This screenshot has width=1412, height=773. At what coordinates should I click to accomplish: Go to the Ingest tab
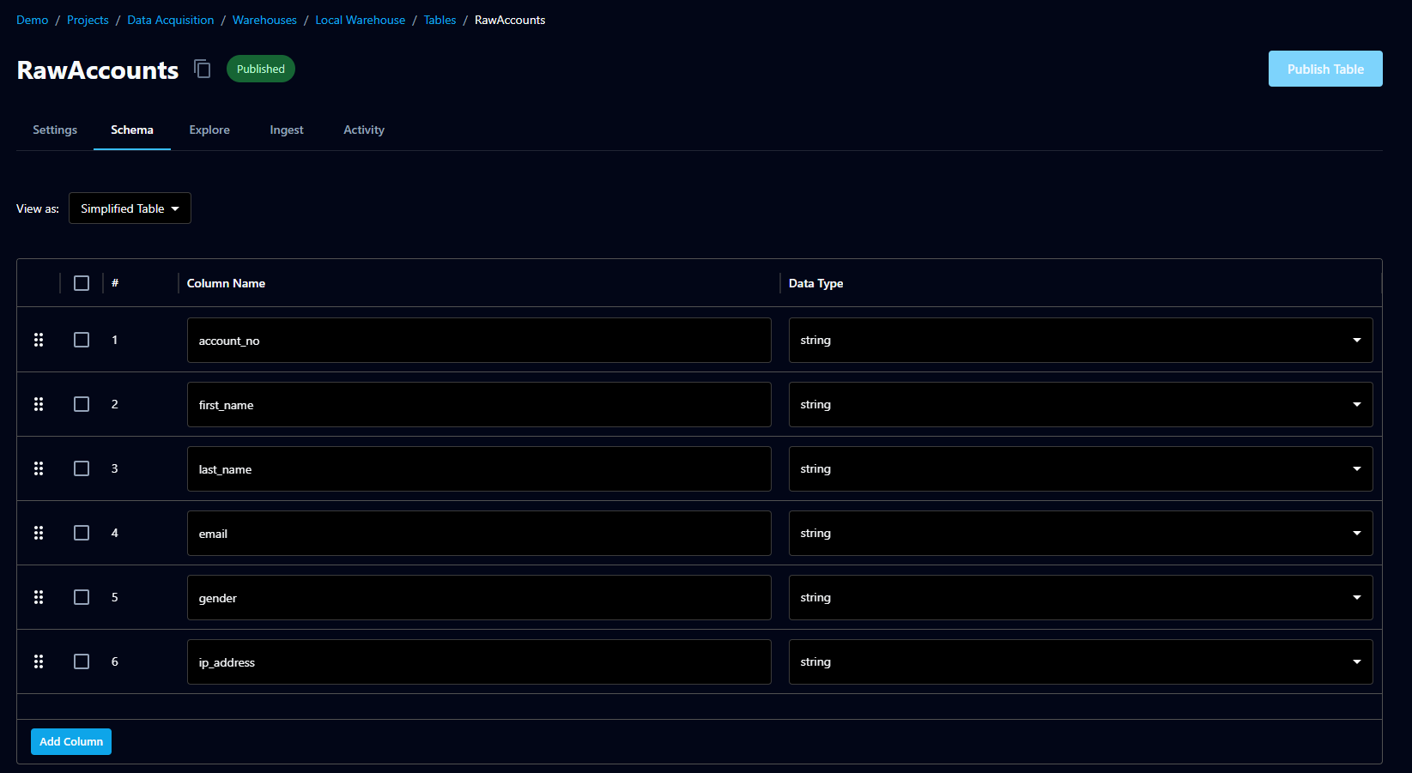point(287,130)
